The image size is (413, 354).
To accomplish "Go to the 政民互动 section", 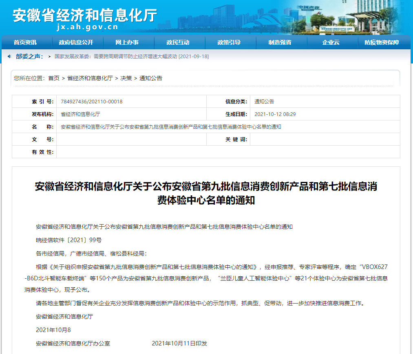I will coord(178,42).
